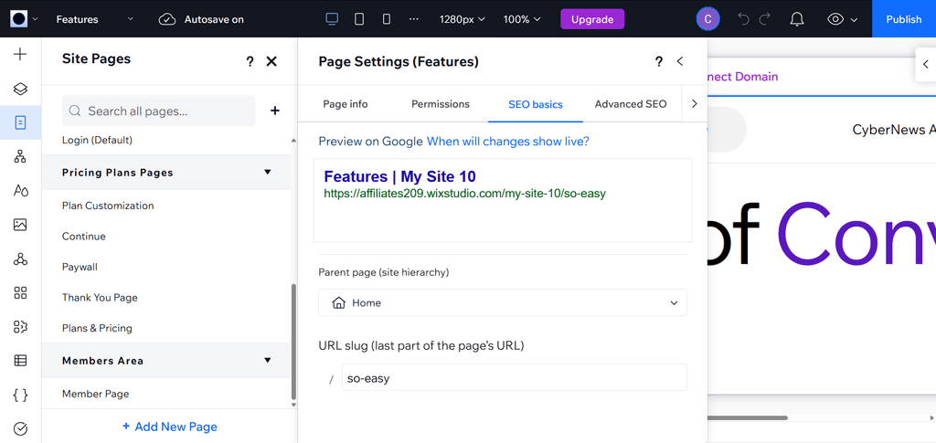
Task: Open the sidebar icon below Media
Action: click(20, 258)
